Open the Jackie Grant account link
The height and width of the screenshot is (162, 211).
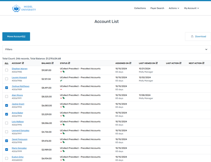pos(18,104)
